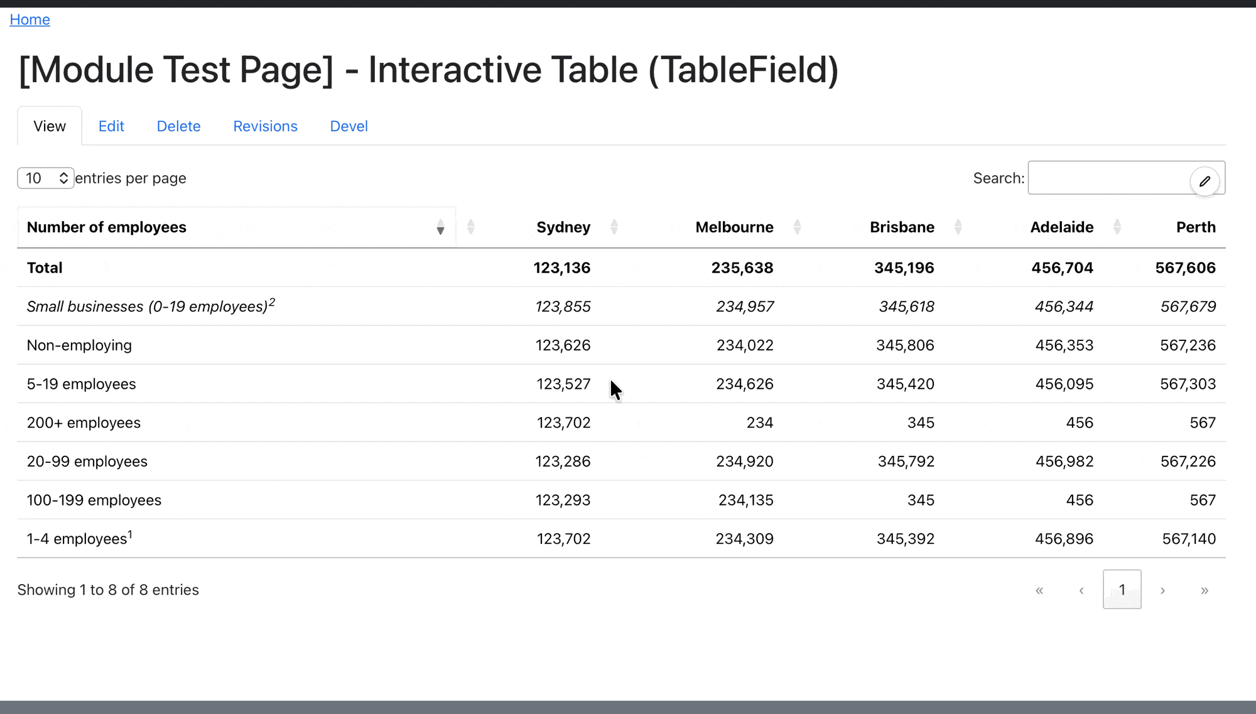Open the entries per page dropdown
Screen dimensions: 1256x714
[x=45, y=178]
